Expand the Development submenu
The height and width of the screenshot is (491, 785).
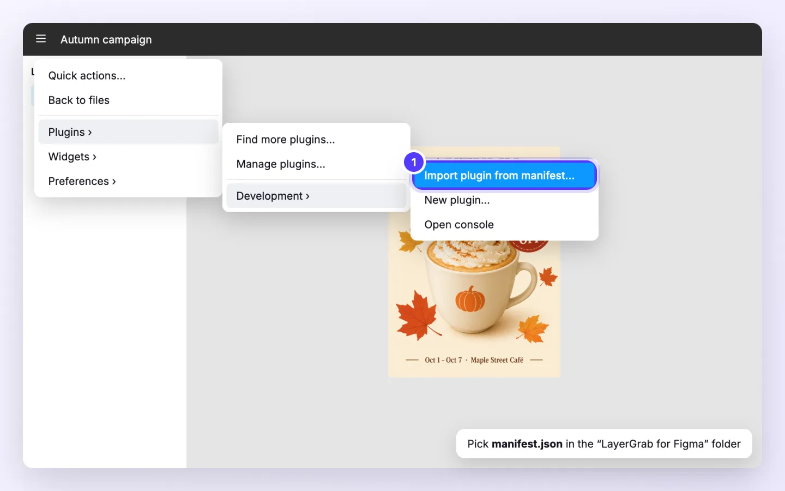pyautogui.click(x=316, y=196)
